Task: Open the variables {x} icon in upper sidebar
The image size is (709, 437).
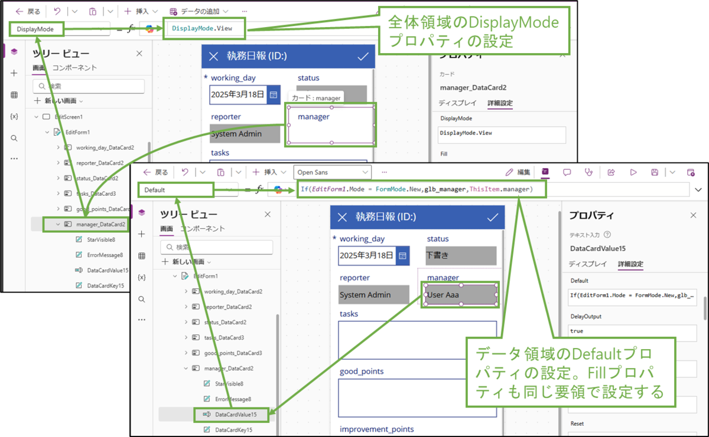Action: [14, 116]
